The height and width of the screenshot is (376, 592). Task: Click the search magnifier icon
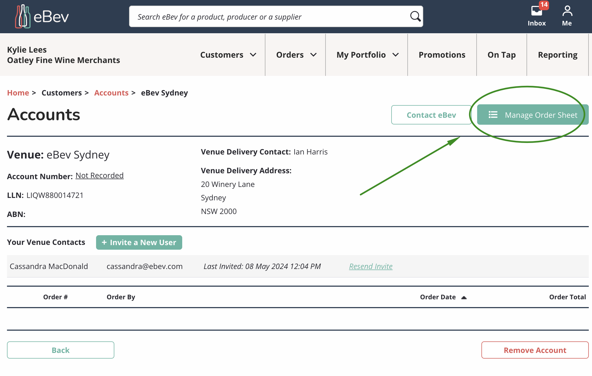click(x=415, y=16)
